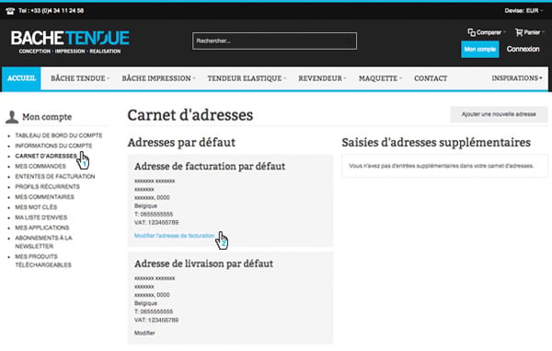Screen dimensions: 552x351
Task: Focus the Rechercher search field
Action: pyautogui.click(x=274, y=41)
